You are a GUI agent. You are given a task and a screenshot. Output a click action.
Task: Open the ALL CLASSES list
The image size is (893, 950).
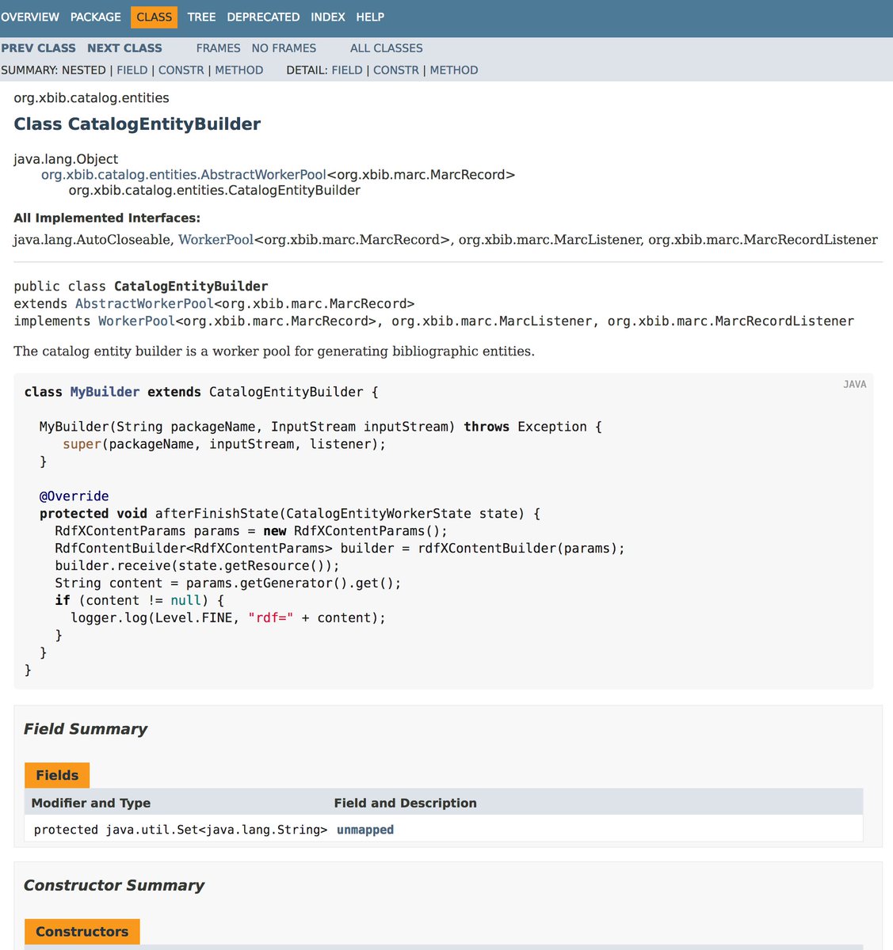tap(387, 48)
